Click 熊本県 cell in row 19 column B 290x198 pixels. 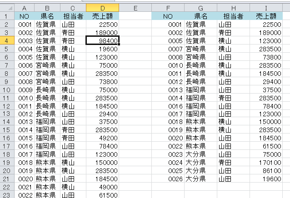pos(47,163)
